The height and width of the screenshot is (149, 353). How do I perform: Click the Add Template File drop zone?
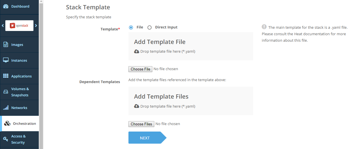click(x=191, y=46)
